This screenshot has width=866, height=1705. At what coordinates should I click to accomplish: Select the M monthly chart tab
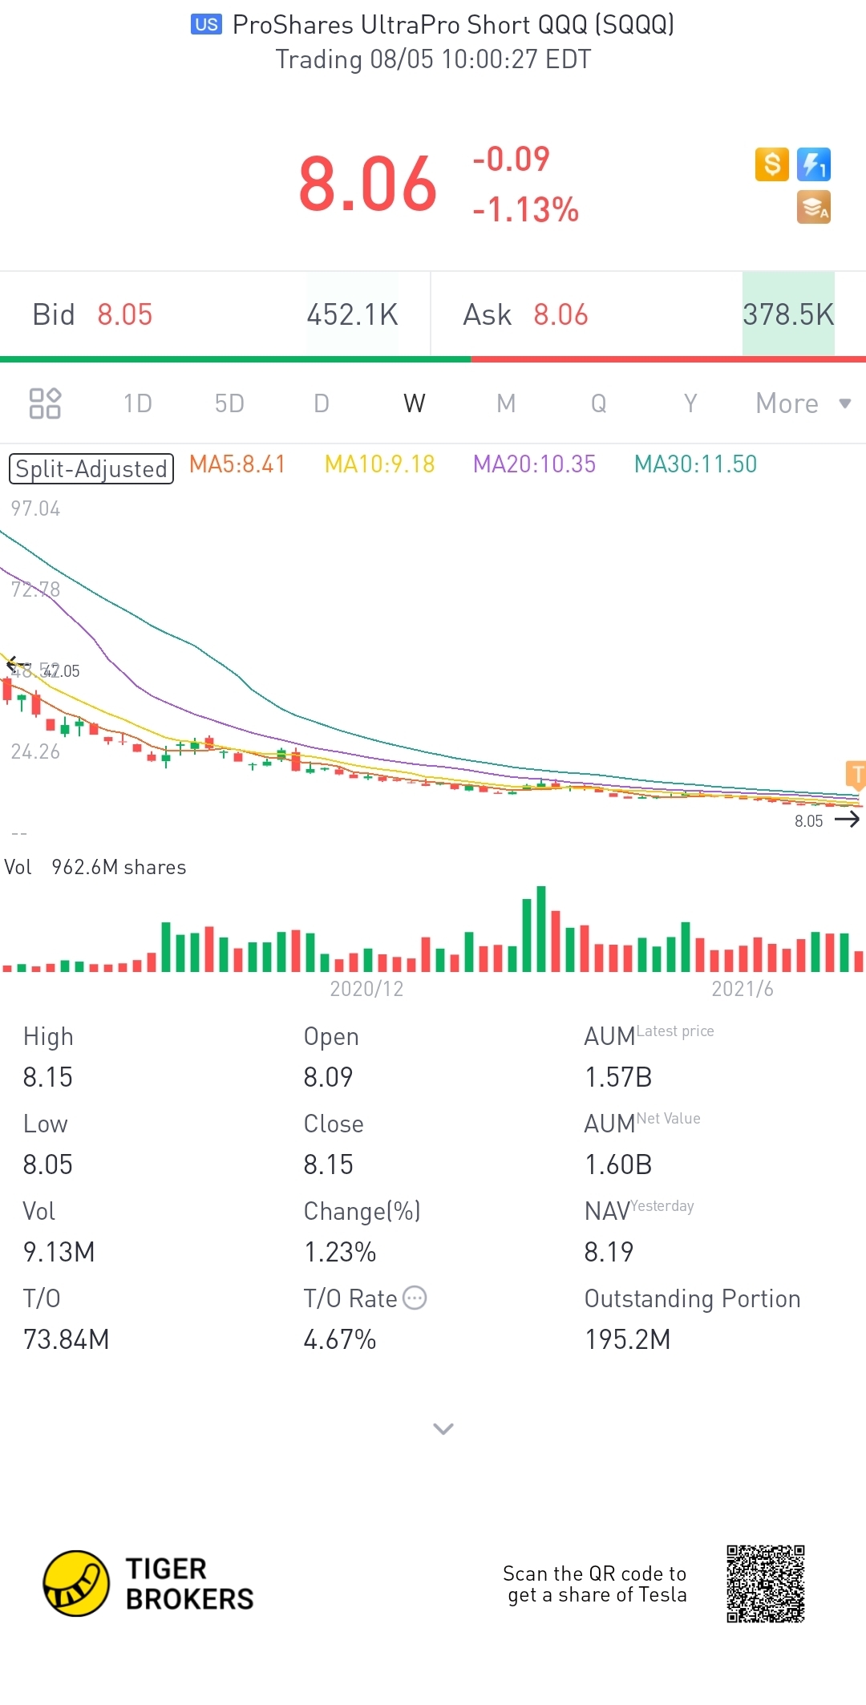pos(506,403)
